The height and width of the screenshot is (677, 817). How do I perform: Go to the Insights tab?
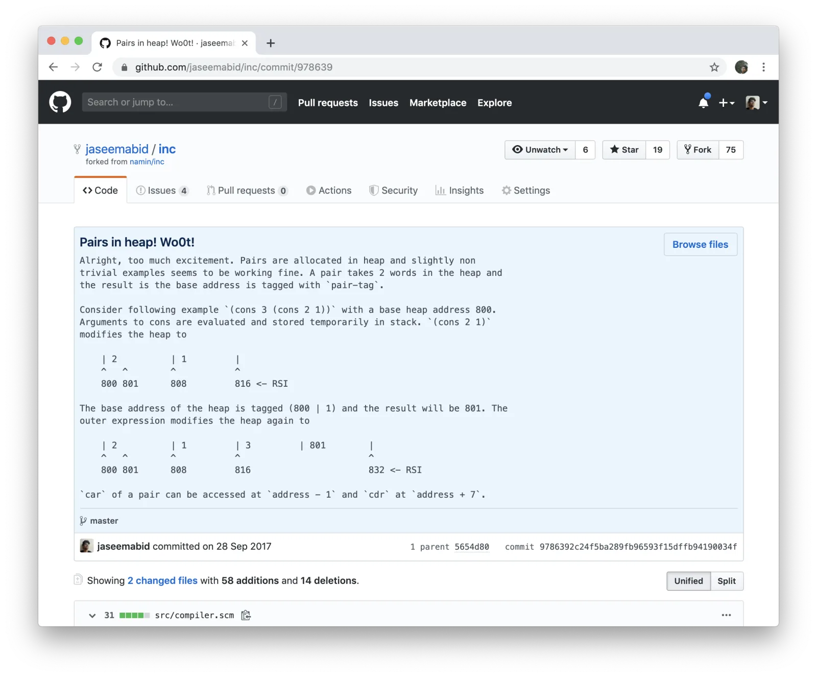[459, 191]
